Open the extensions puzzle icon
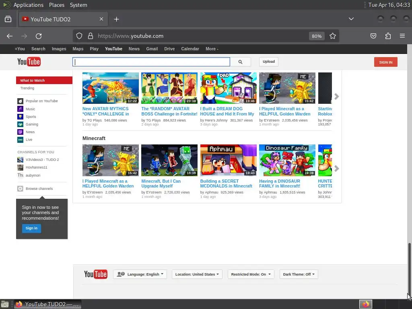Image resolution: width=412 pixels, height=309 pixels. point(388,36)
